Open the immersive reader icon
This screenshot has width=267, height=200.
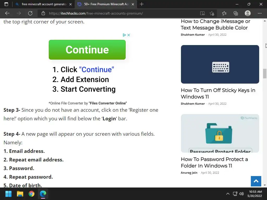[202, 14]
